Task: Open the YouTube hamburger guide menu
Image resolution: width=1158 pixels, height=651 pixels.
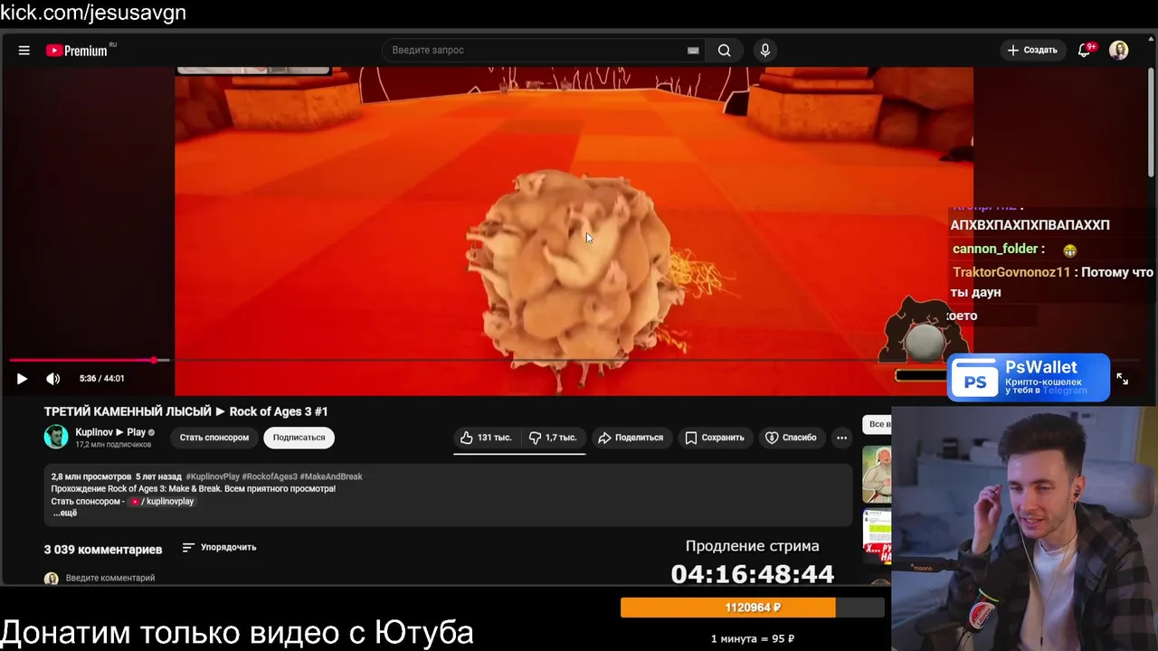Action: [x=24, y=51]
